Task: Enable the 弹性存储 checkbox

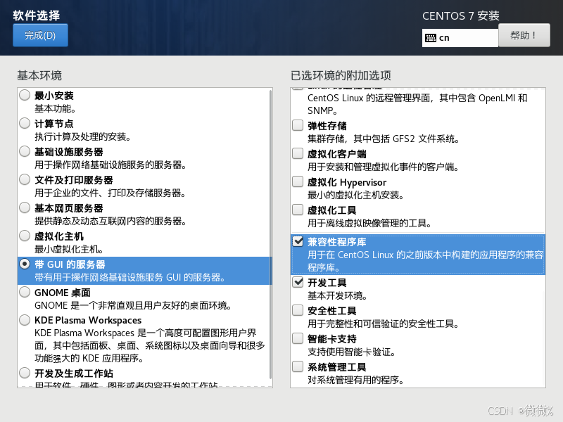Action: point(298,125)
